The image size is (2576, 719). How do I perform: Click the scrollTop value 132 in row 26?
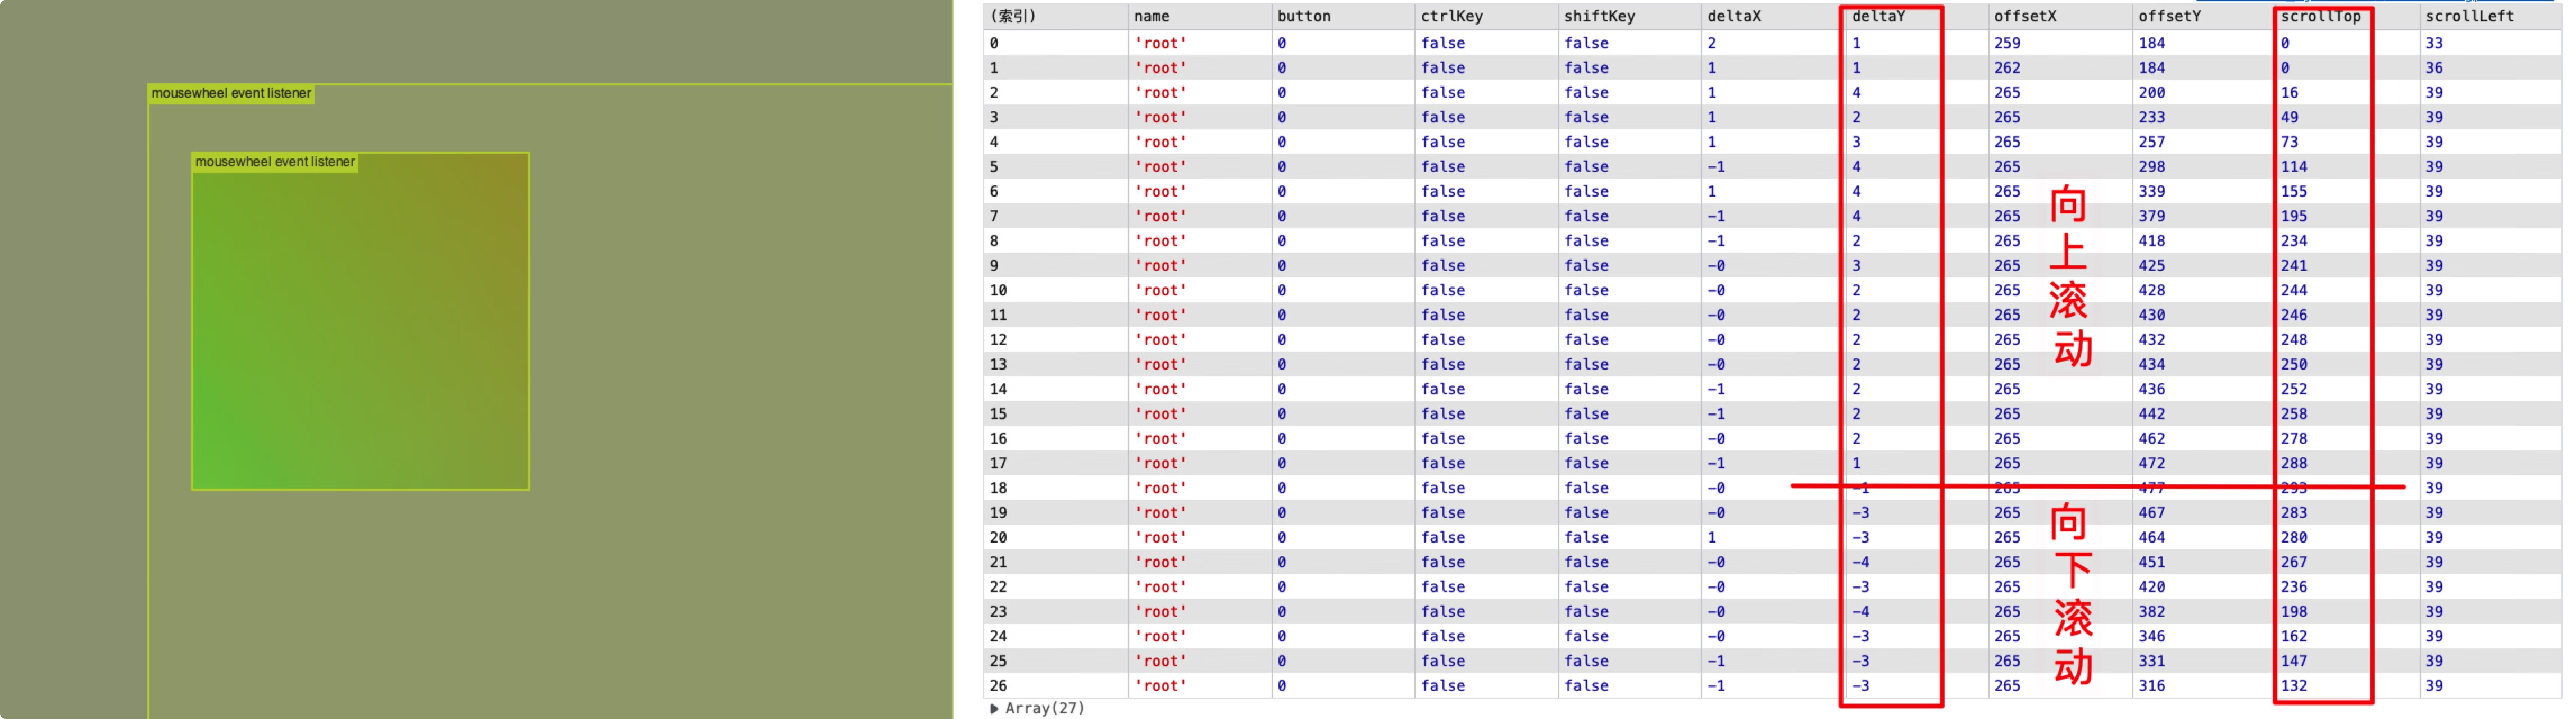click(x=2293, y=686)
